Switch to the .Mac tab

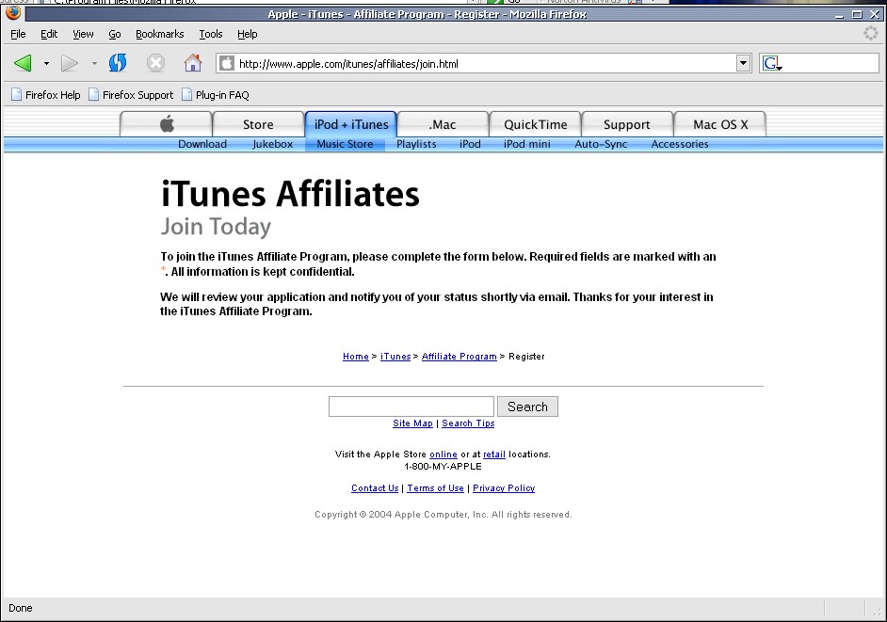pyautogui.click(x=443, y=124)
